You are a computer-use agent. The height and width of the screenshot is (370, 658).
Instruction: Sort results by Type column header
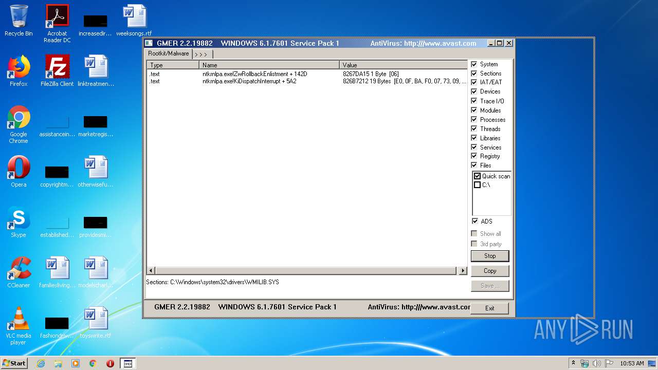point(173,65)
